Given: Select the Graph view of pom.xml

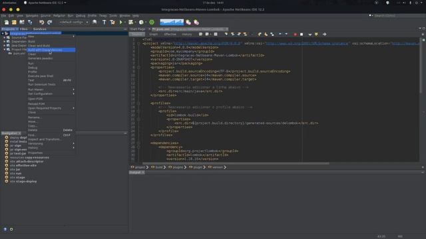Looking at the screenshot, I should pos(153,35).
